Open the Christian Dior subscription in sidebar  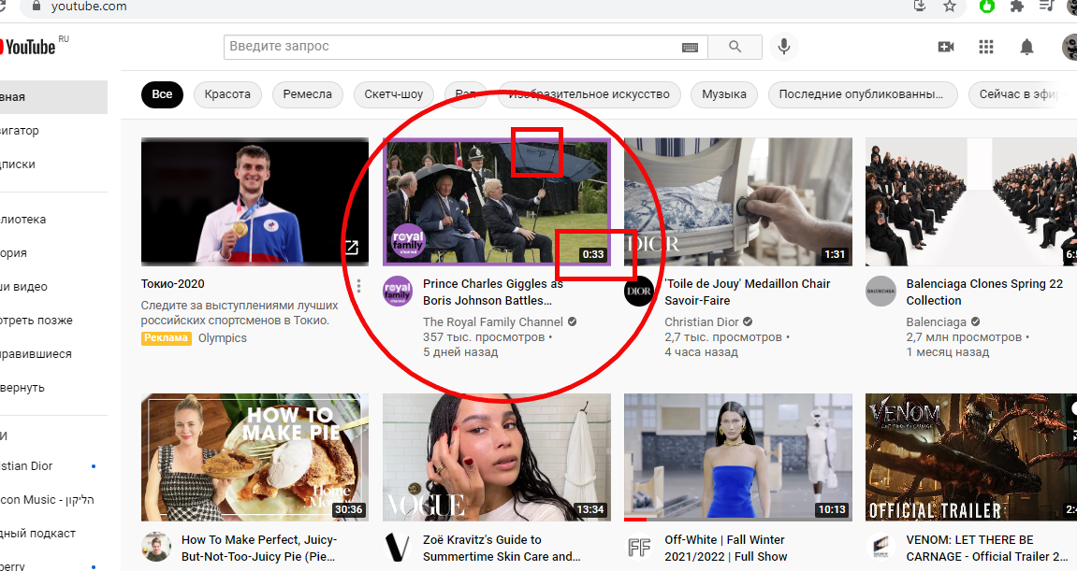coord(53,466)
